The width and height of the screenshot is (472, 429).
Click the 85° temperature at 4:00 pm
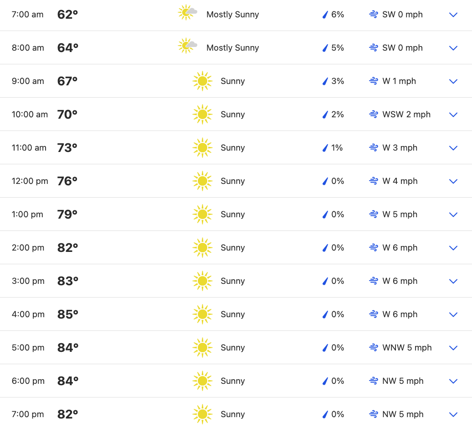[68, 314]
